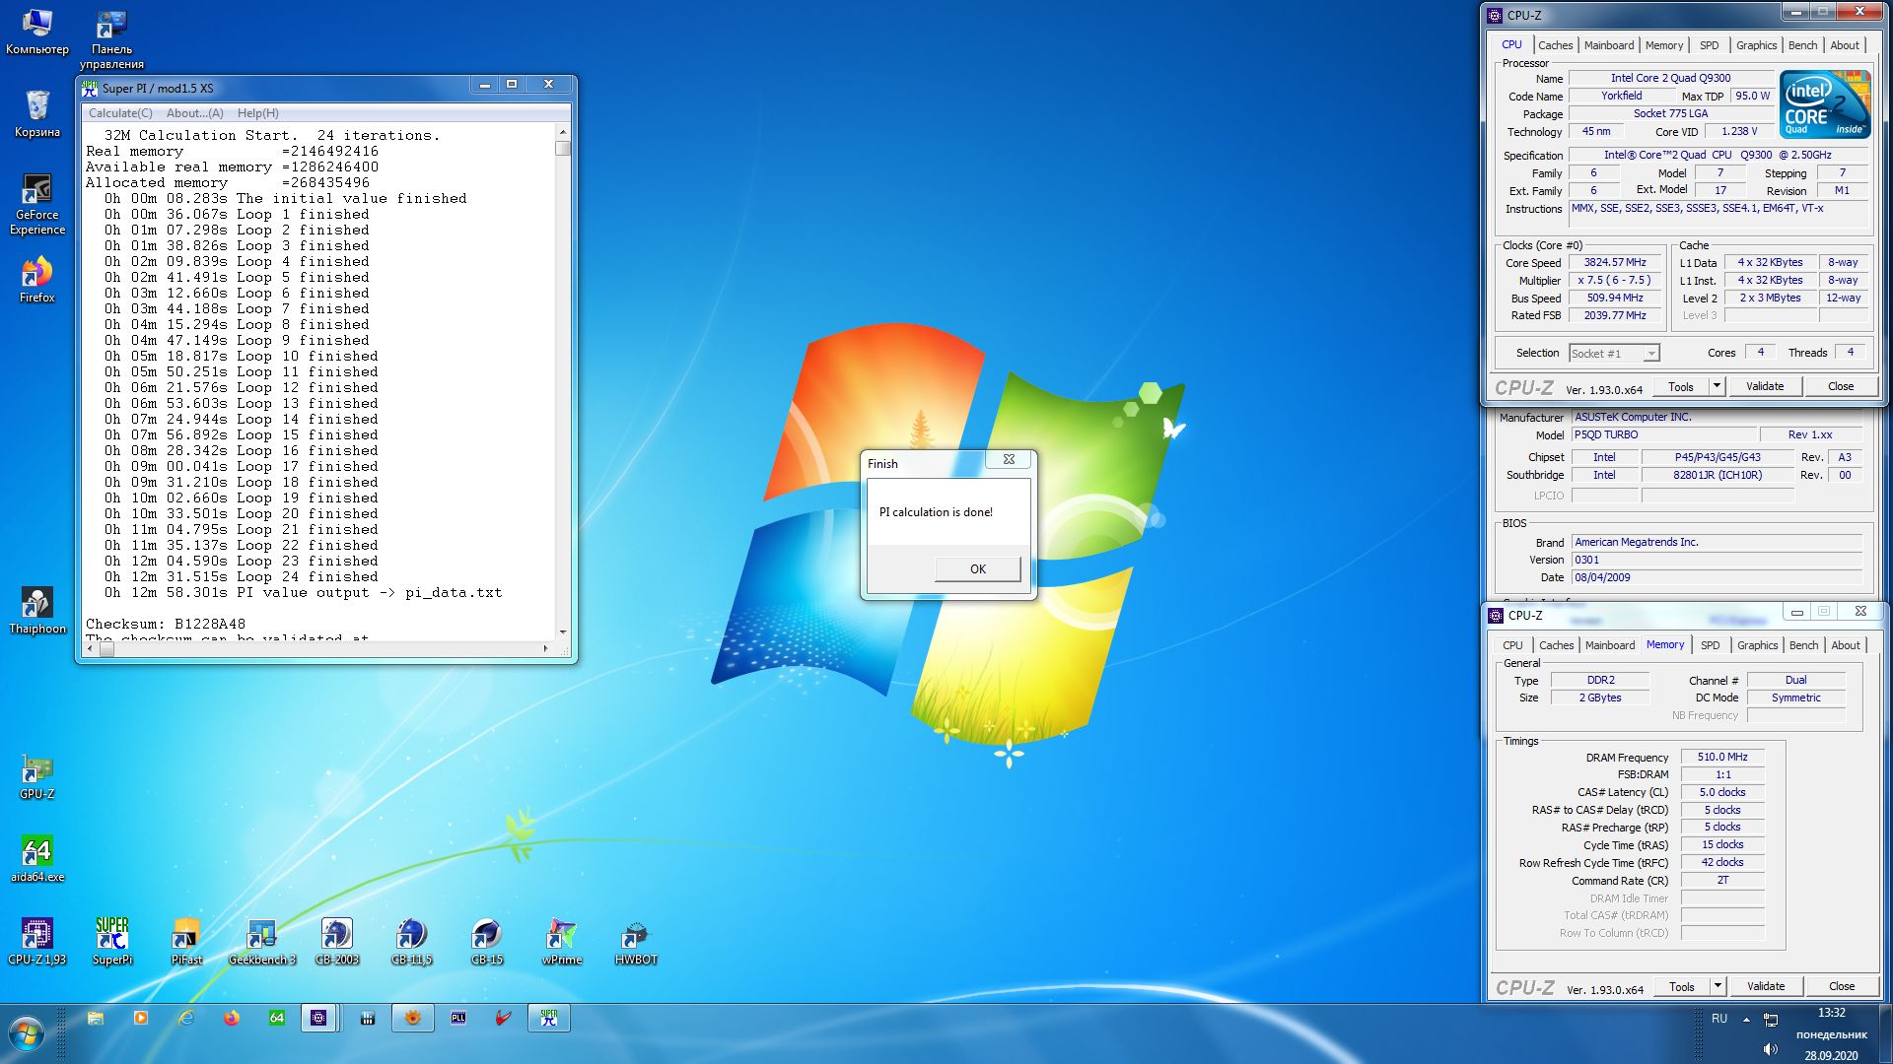Select the Firefox desktop shortcut
The image size is (1893, 1064).
point(37,279)
